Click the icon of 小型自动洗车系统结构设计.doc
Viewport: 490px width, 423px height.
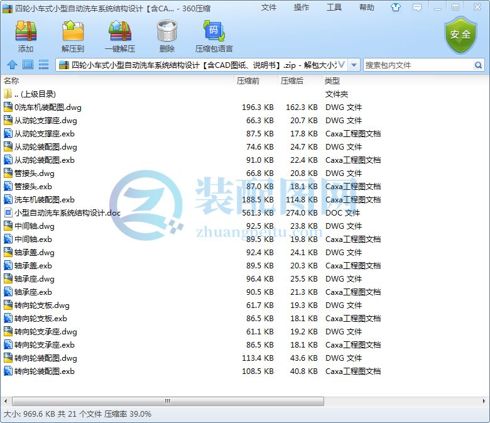8,212
